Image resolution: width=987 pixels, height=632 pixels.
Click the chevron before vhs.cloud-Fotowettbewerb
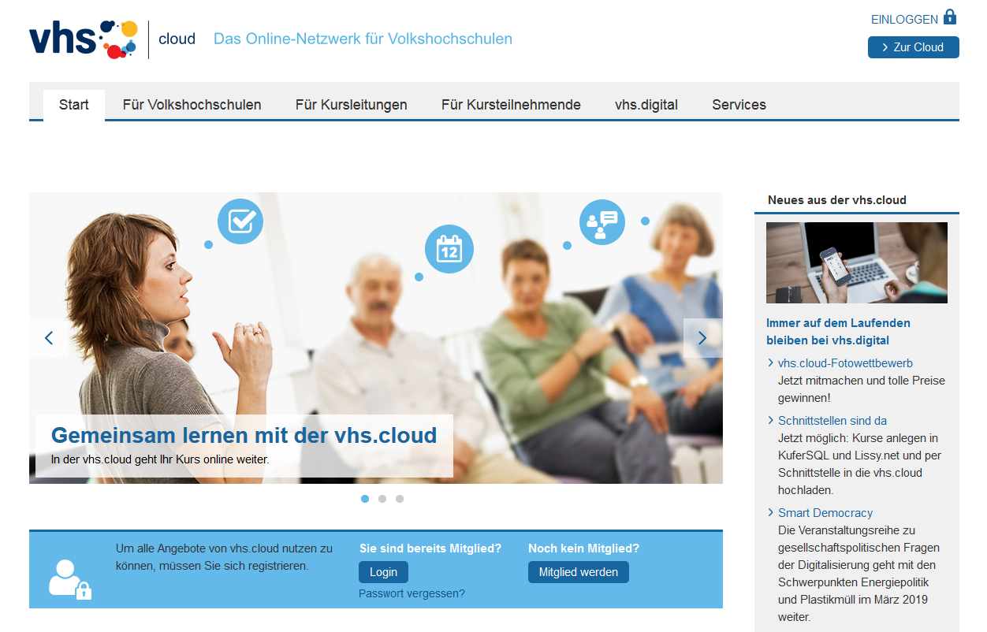pos(770,363)
